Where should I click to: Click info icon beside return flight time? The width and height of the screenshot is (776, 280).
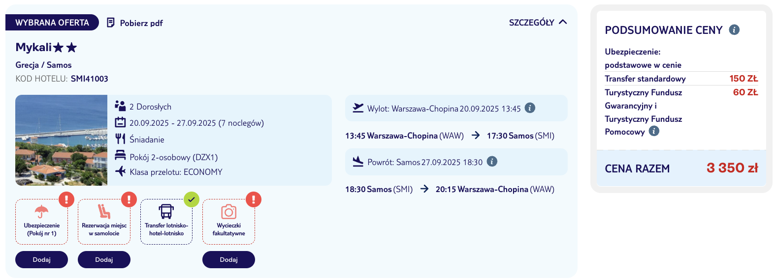click(x=492, y=162)
